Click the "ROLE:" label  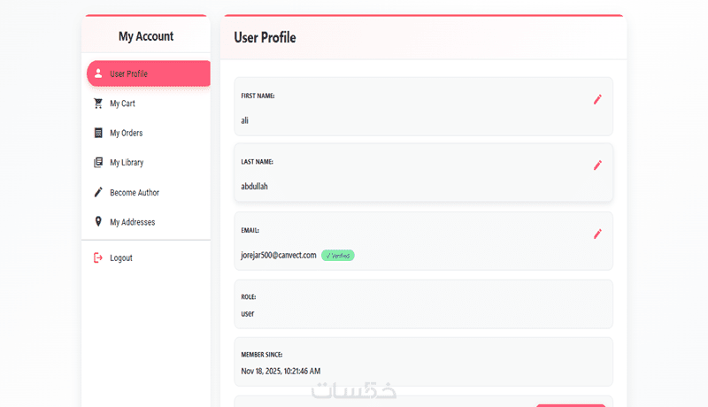[x=249, y=297]
